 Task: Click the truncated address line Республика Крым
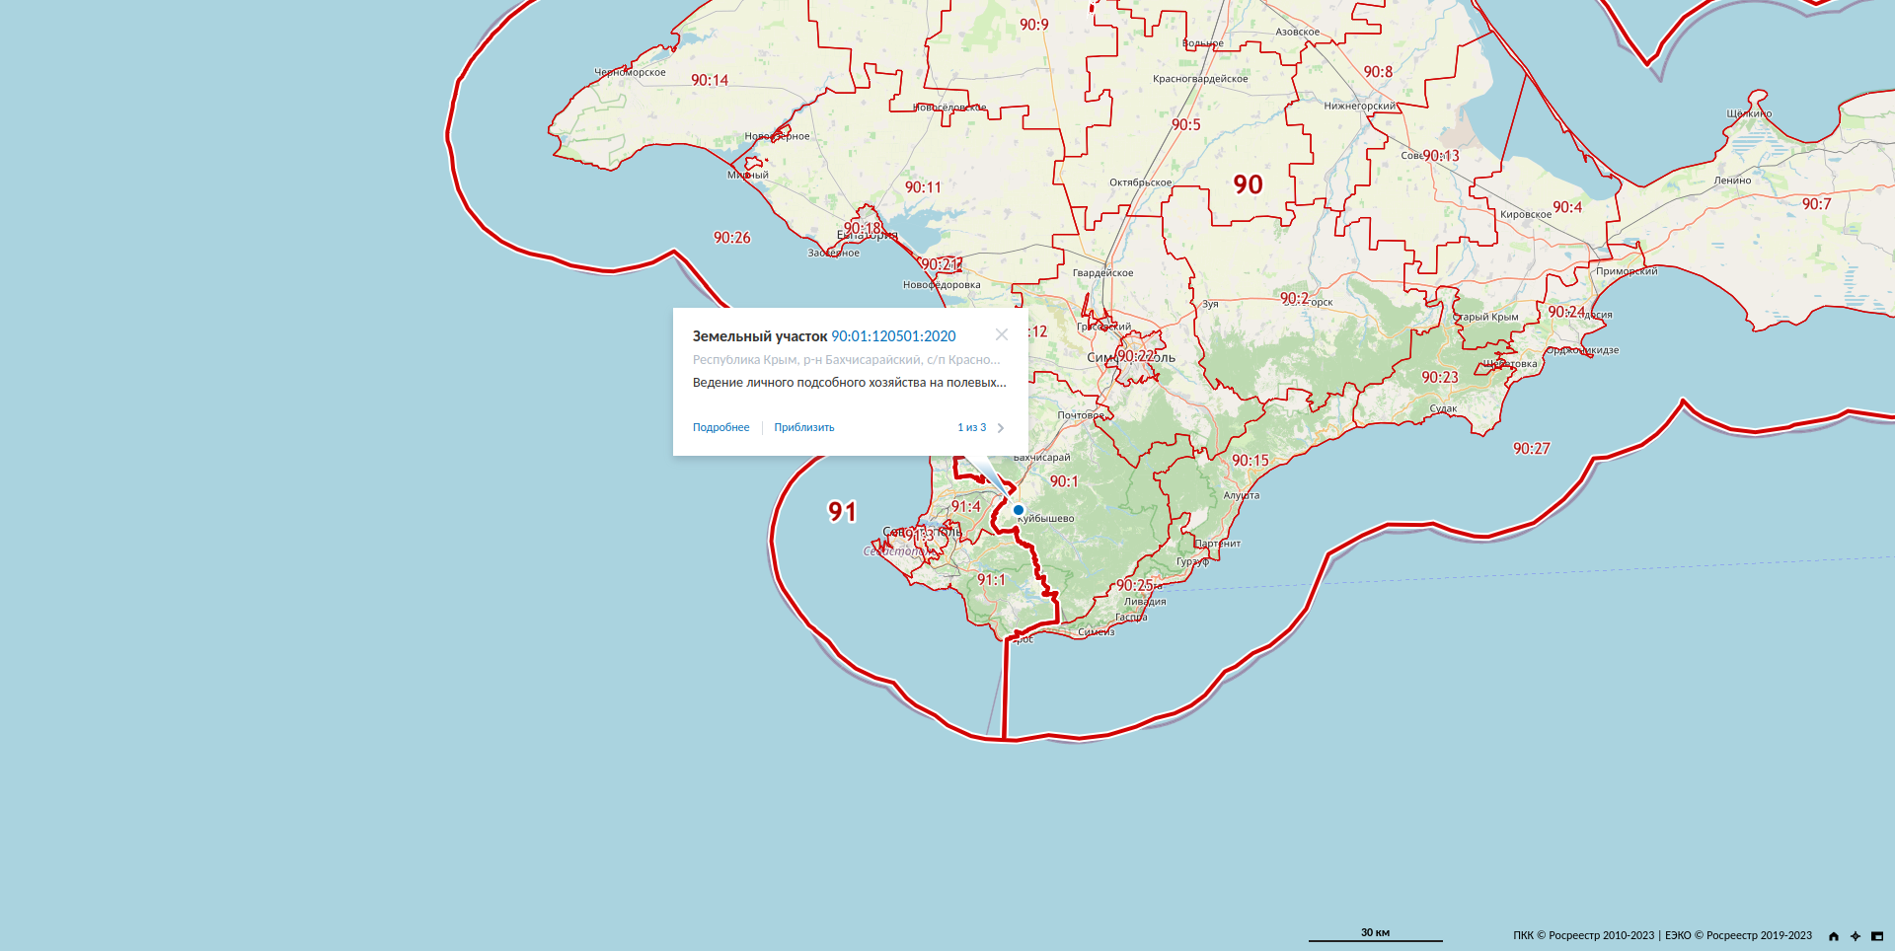(x=846, y=360)
